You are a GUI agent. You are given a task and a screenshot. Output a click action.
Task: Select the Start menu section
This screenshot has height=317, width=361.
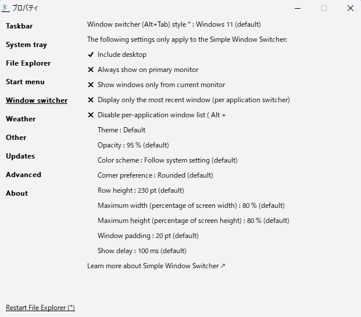tap(26, 82)
